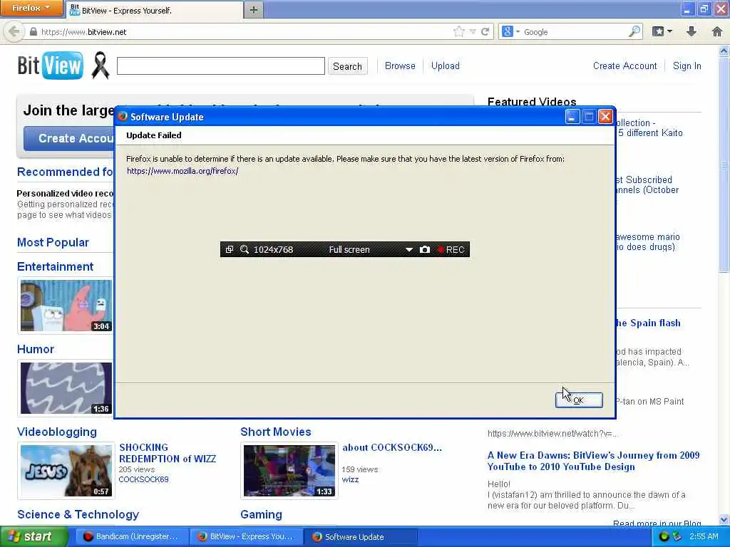The height and width of the screenshot is (547, 730).
Task: Open the mozilla.org/firefox link in dialog
Action: point(182,171)
